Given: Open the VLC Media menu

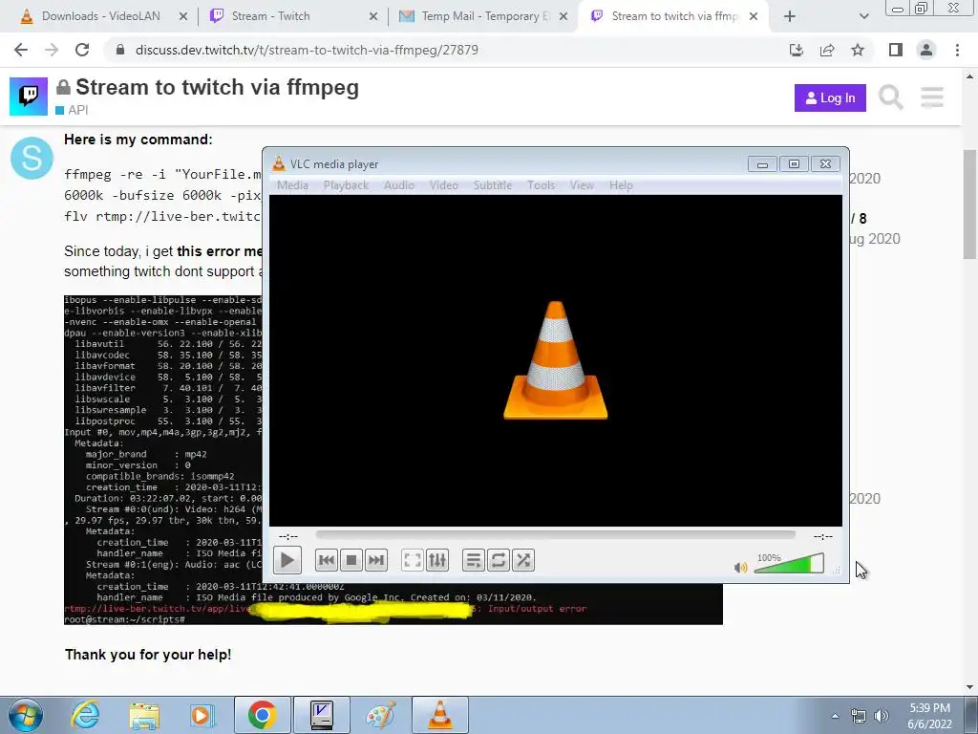Looking at the screenshot, I should [x=292, y=185].
